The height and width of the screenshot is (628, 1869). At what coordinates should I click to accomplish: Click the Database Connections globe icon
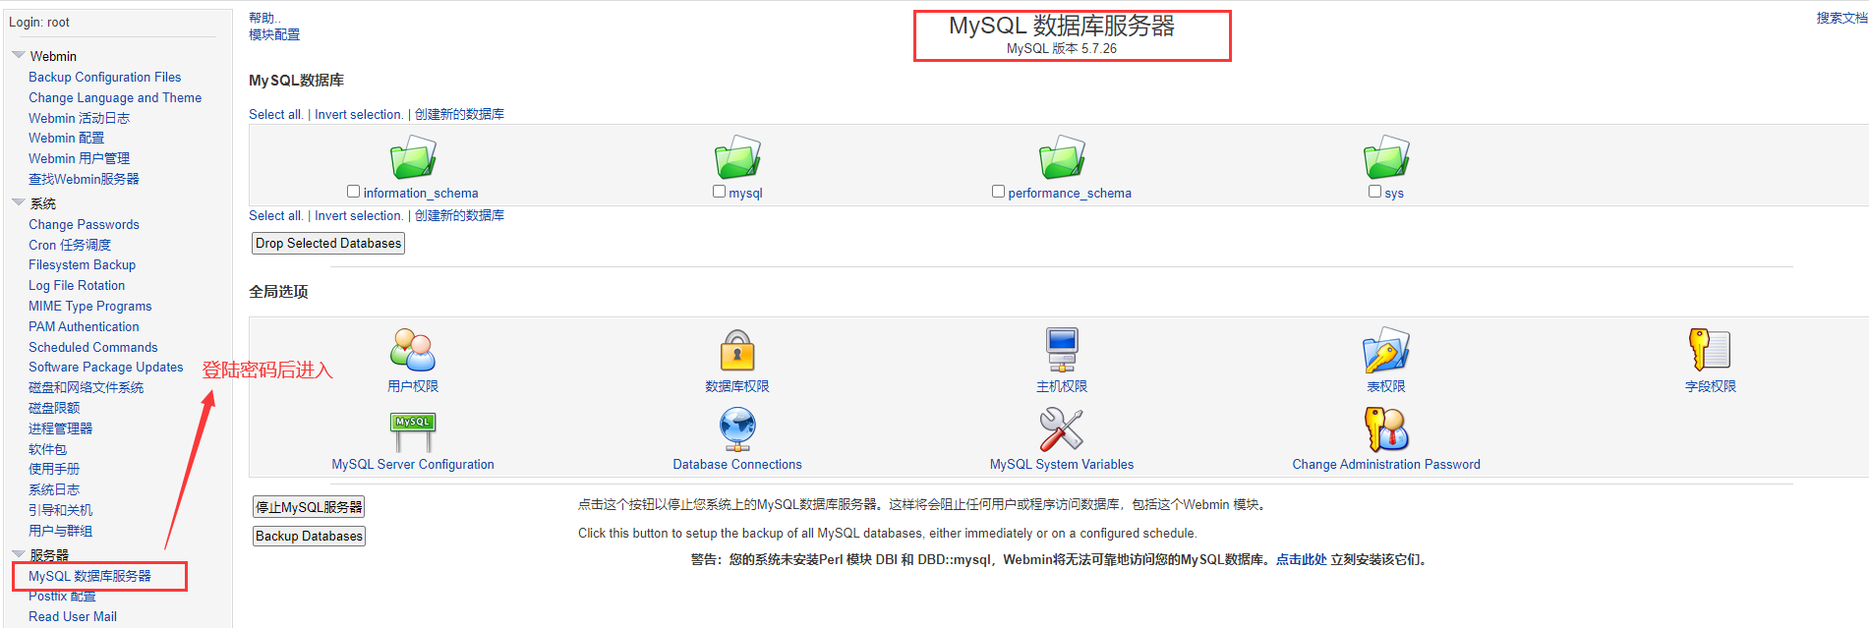tap(737, 429)
